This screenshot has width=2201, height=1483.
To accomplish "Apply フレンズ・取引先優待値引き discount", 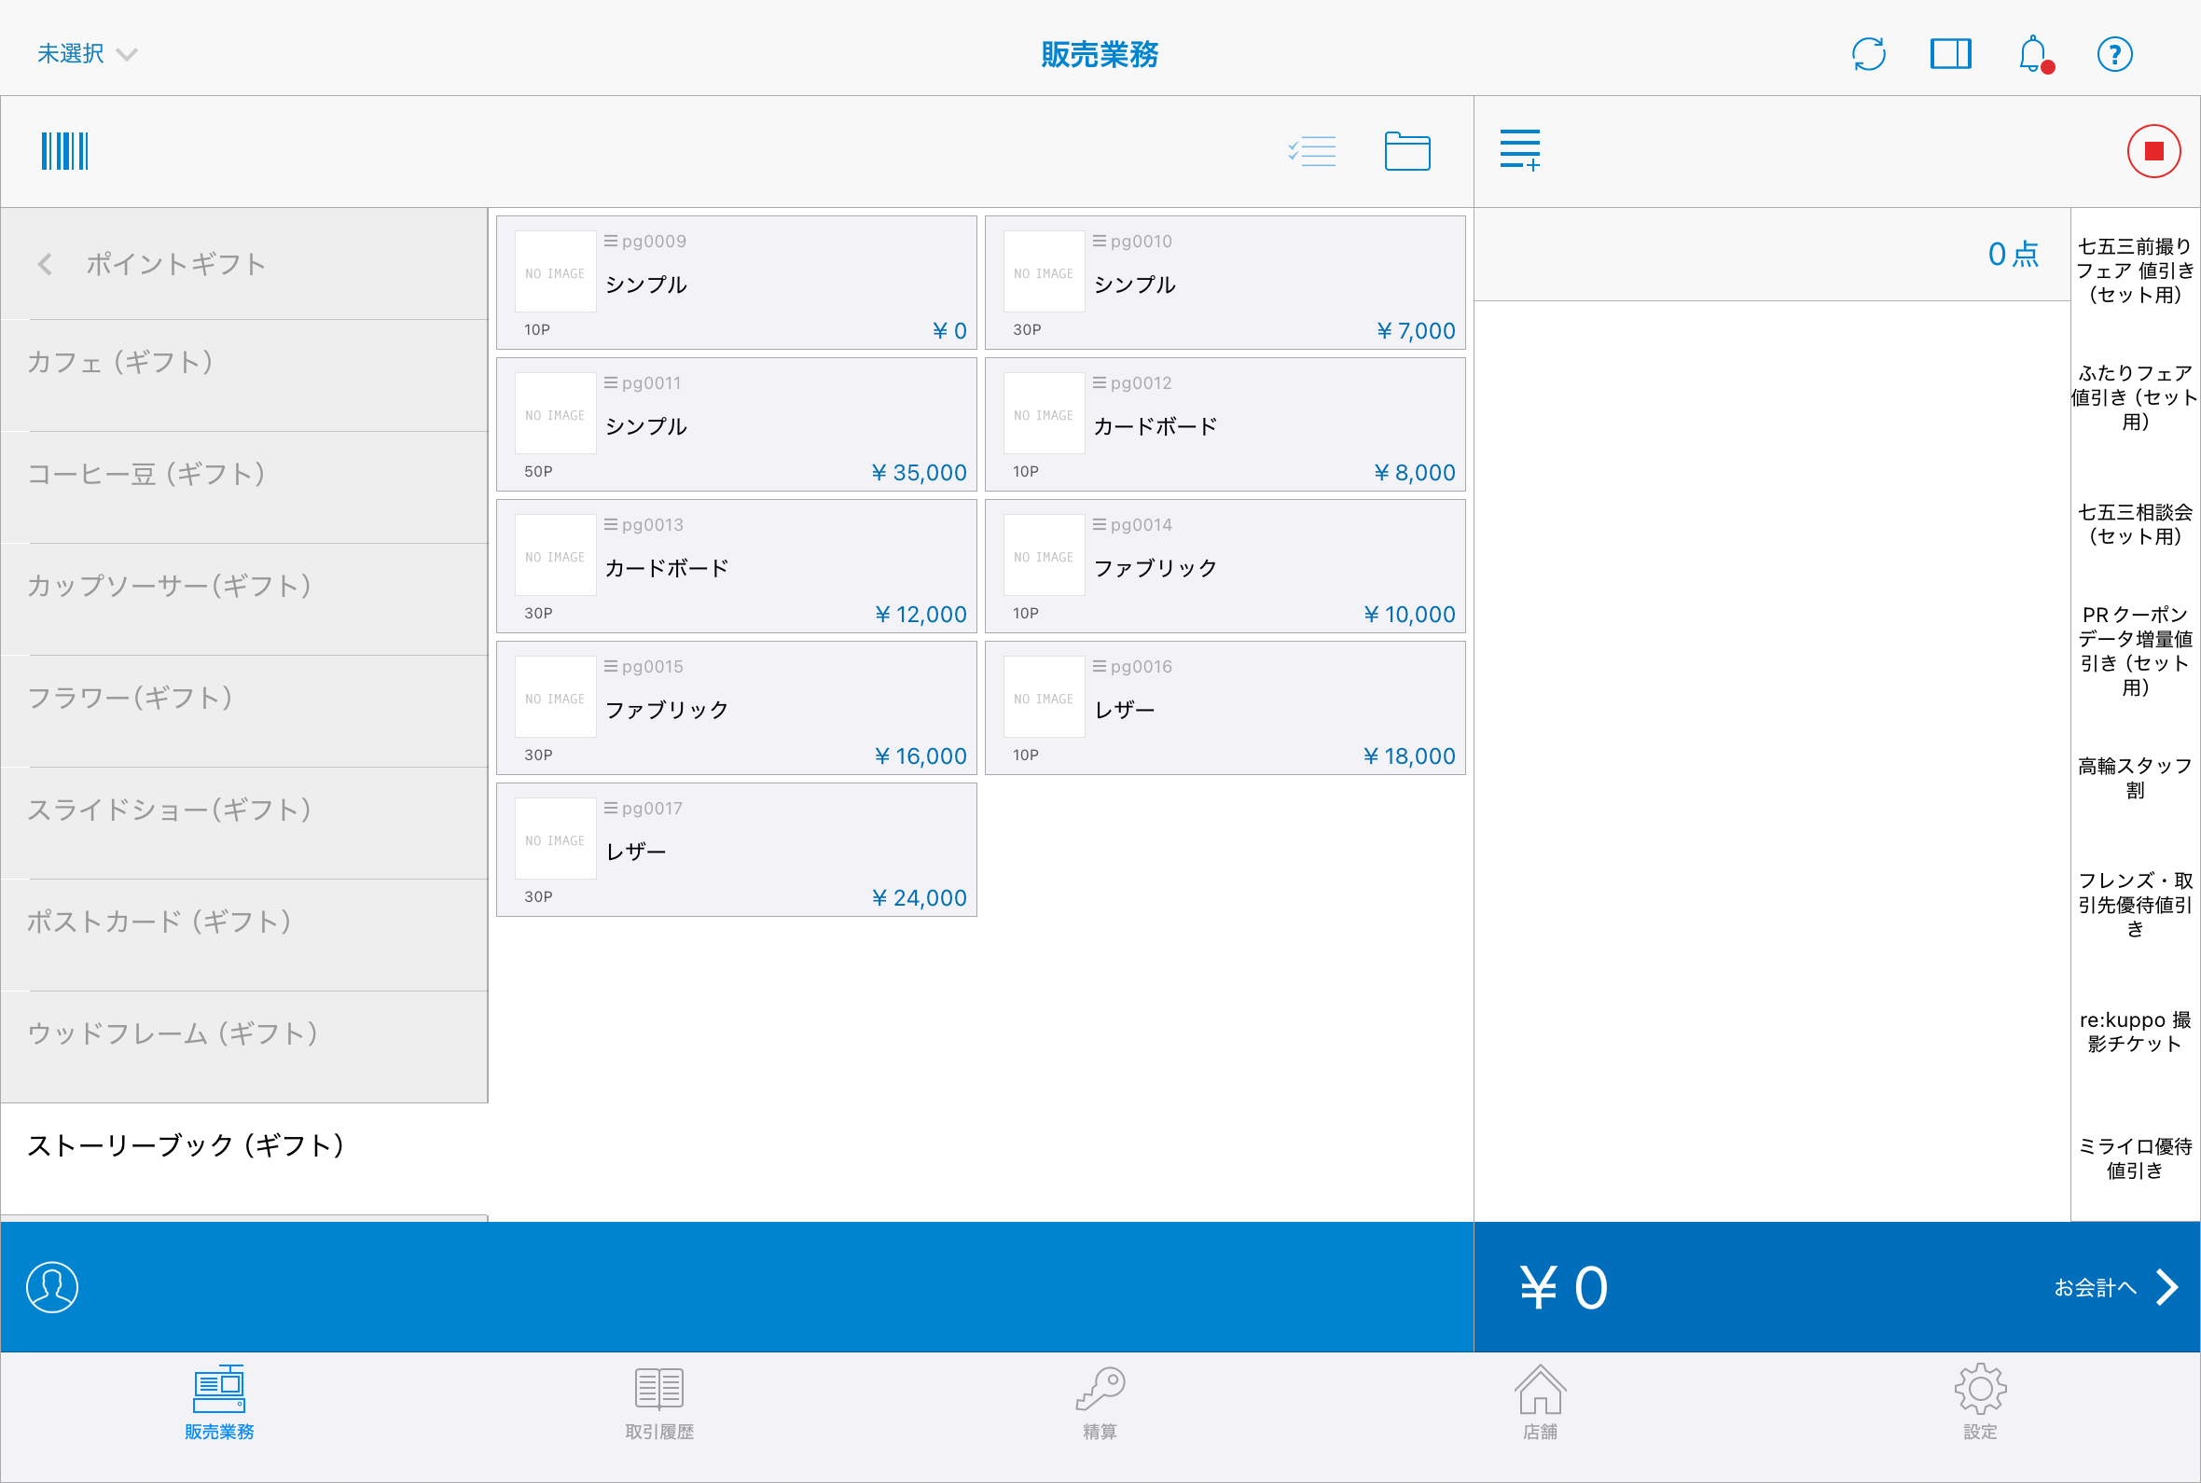I will (x=2135, y=904).
